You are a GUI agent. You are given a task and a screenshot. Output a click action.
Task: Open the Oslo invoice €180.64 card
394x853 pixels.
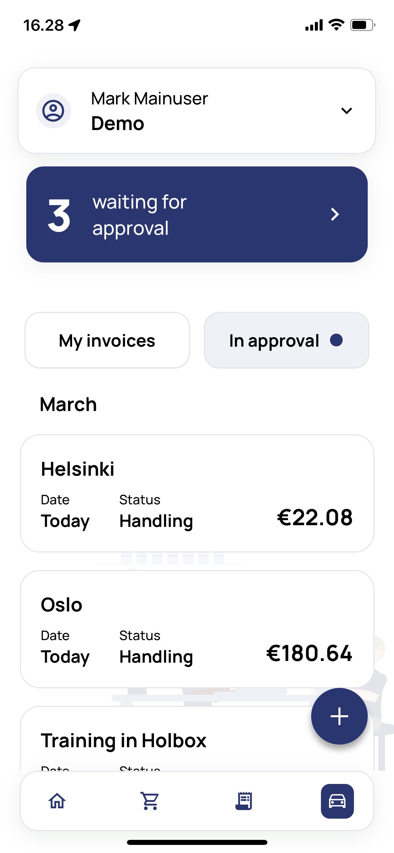197,629
